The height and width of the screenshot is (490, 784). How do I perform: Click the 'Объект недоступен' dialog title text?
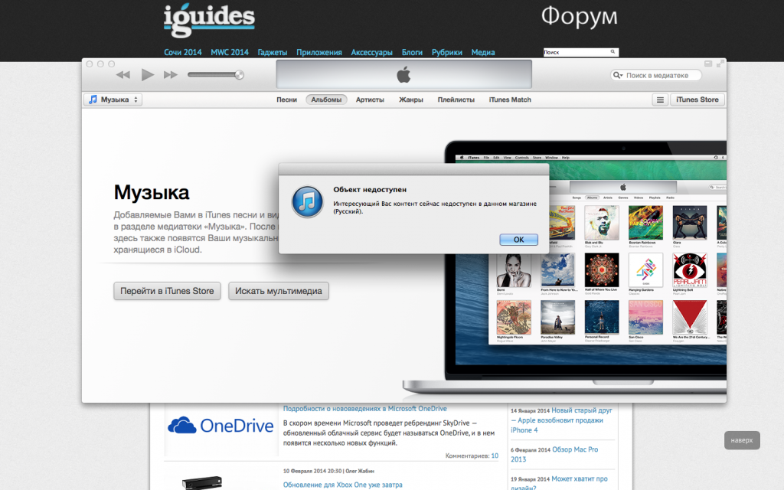click(370, 190)
